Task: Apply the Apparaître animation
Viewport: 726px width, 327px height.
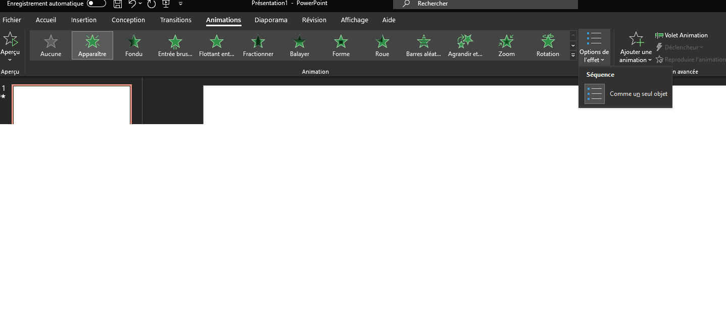Action: [92, 45]
